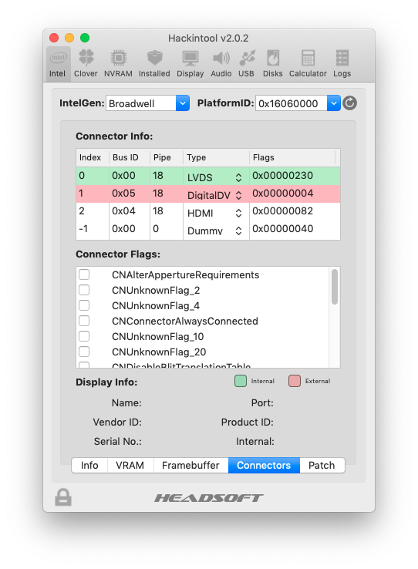Image resolution: width=418 pixels, height=569 pixels.
Task: Switch to the VRAM tab
Action: (x=130, y=465)
